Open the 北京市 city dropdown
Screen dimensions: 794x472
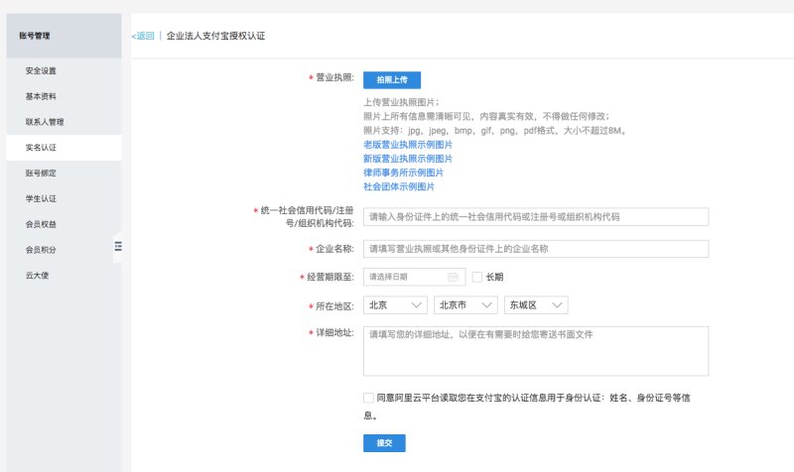pyautogui.click(x=465, y=305)
